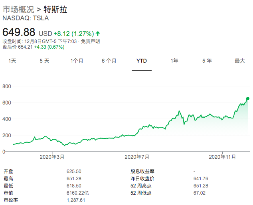Select the 5 天 time range tab
The image size is (253, 205).
click(44, 61)
